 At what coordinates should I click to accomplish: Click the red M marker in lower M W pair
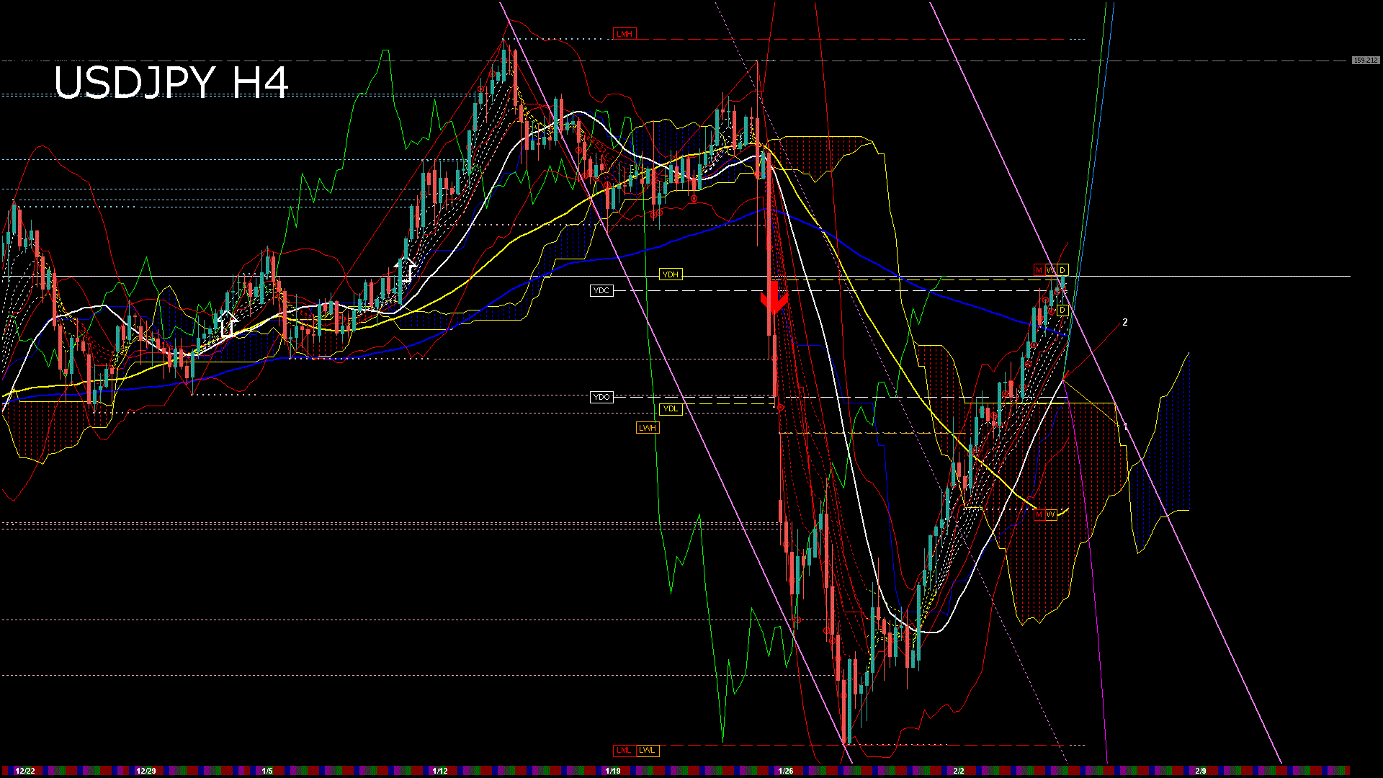(1039, 515)
